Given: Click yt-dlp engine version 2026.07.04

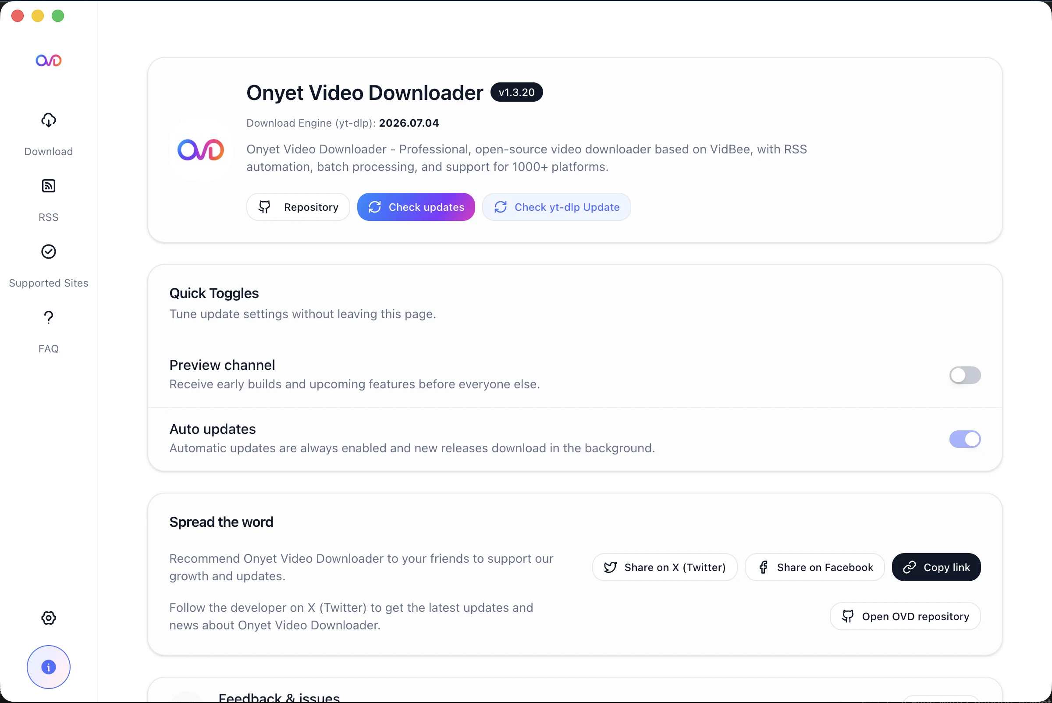Looking at the screenshot, I should point(409,123).
